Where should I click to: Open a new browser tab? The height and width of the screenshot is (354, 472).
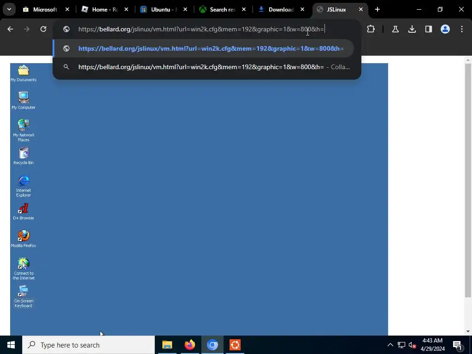[x=378, y=9]
